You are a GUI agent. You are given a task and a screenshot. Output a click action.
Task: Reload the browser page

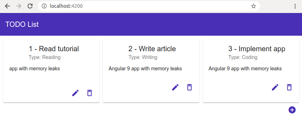[x=30, y=6]
